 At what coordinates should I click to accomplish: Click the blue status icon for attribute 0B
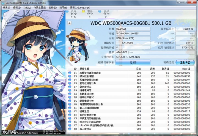70,97
